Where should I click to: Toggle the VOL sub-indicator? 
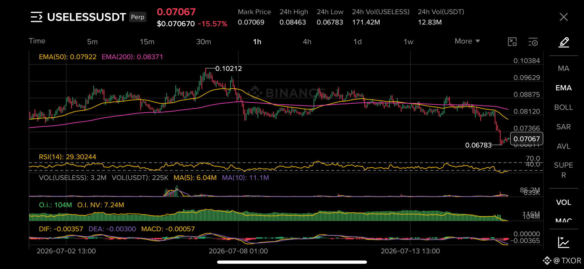point(563,202)
